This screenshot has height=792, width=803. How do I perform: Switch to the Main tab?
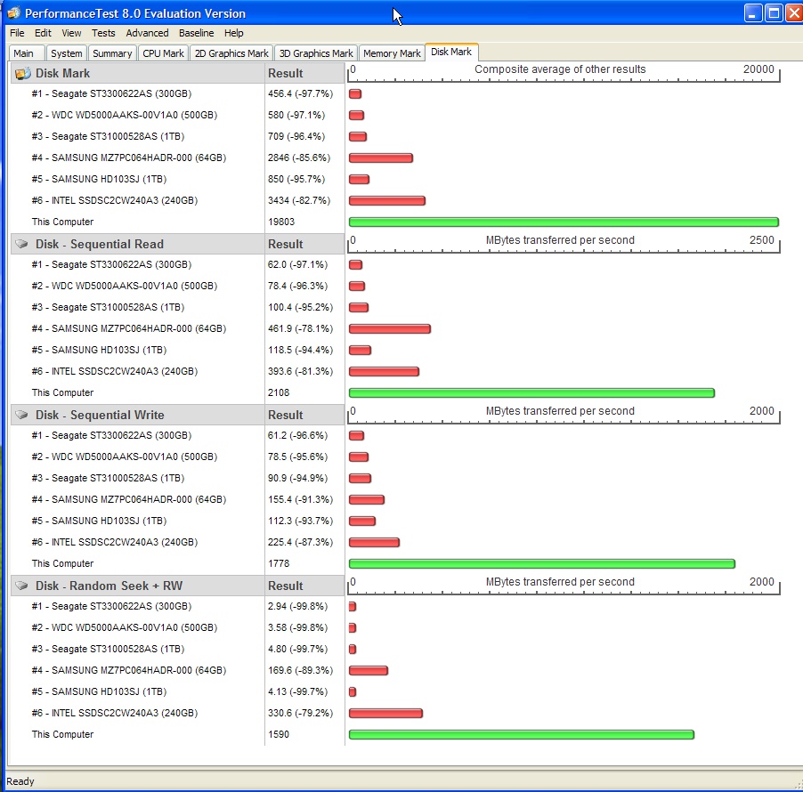26,53
